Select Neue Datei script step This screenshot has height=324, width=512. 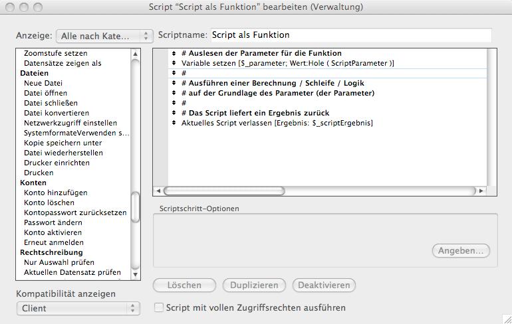(x=43, y=83)
